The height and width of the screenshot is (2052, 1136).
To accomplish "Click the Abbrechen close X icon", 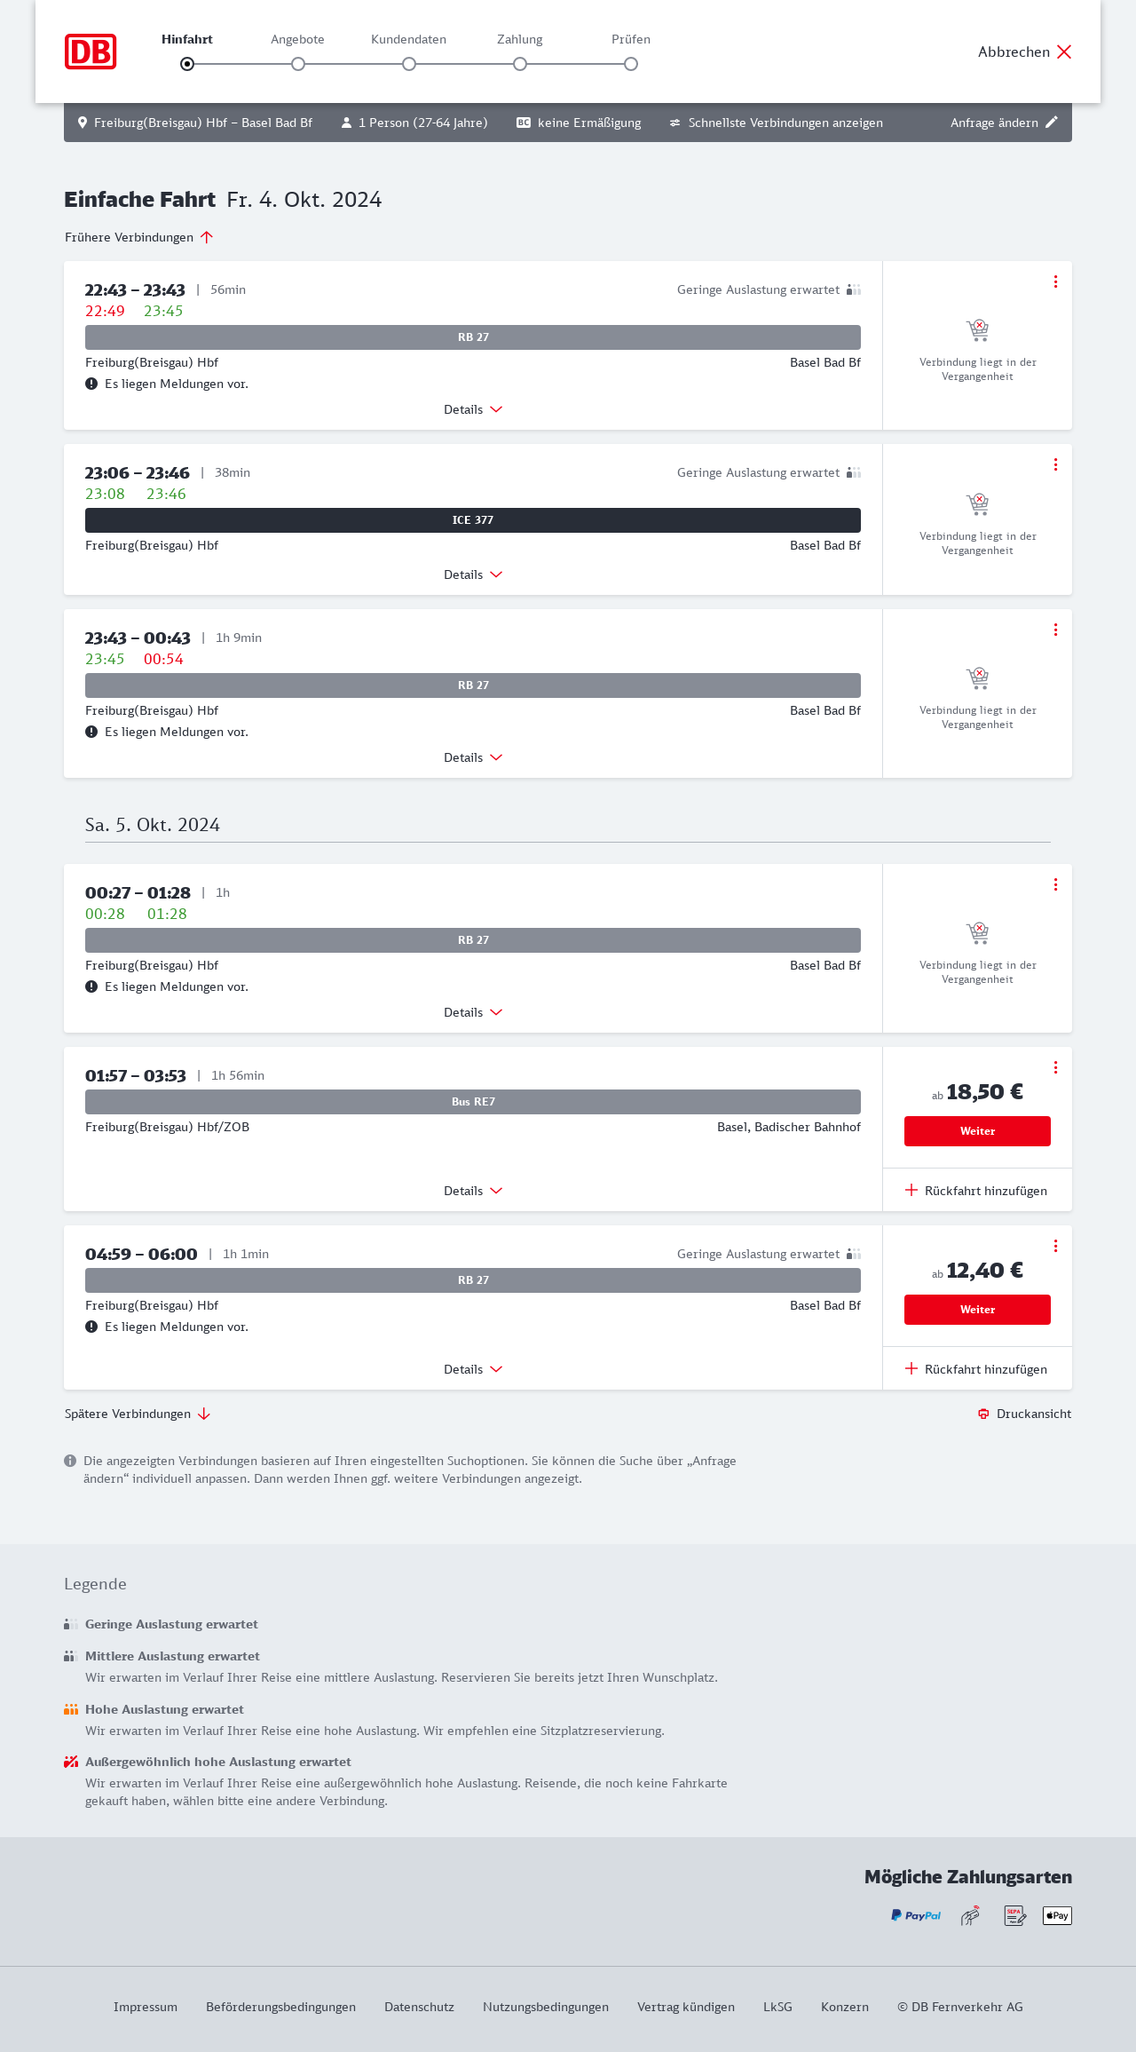I will pos(1064,51).
